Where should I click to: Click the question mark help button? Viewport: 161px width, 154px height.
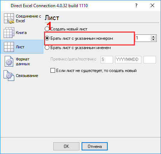[136, 5]
